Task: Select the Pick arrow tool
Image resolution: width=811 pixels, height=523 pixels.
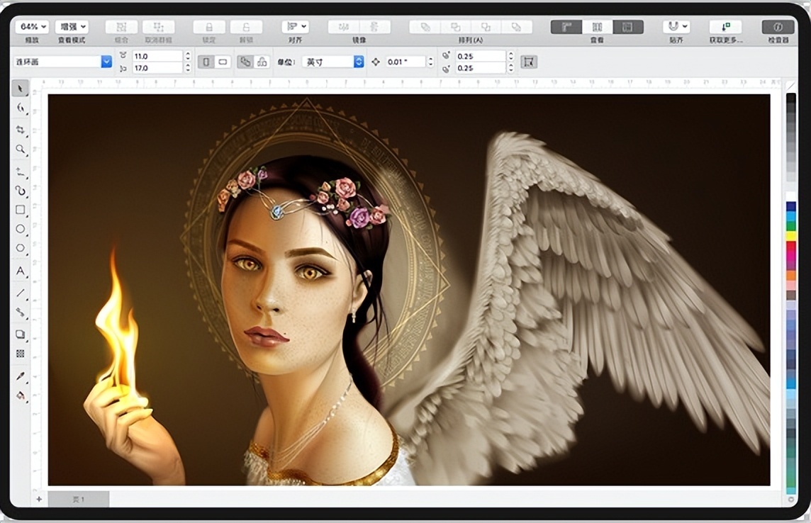Action: (21, 89)
